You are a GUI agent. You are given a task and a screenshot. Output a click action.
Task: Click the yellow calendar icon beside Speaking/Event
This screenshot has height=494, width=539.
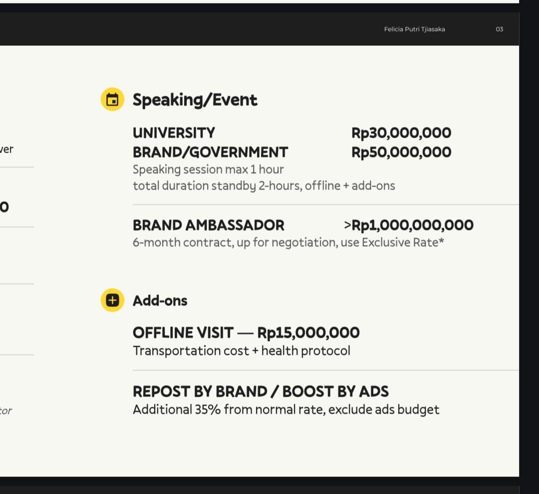[112, 99]
